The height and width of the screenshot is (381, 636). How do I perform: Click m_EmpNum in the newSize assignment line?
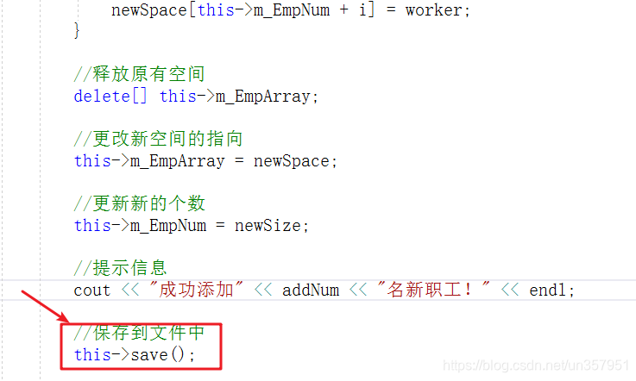tap(168, 226)
